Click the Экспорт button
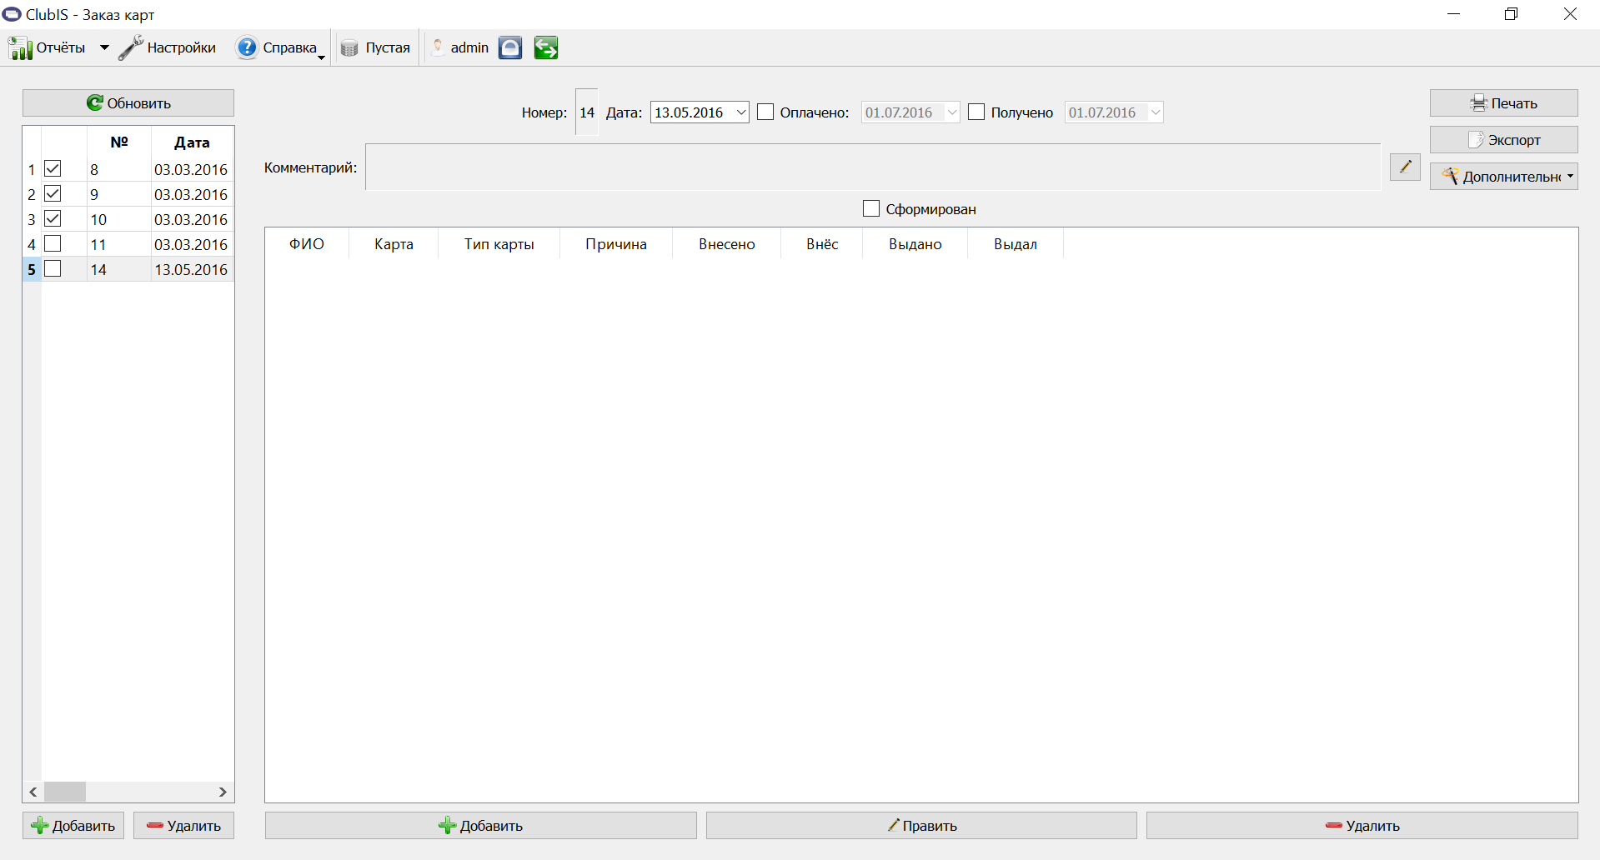Screen dimensions: 1600x860 (x=1504, y=140)
